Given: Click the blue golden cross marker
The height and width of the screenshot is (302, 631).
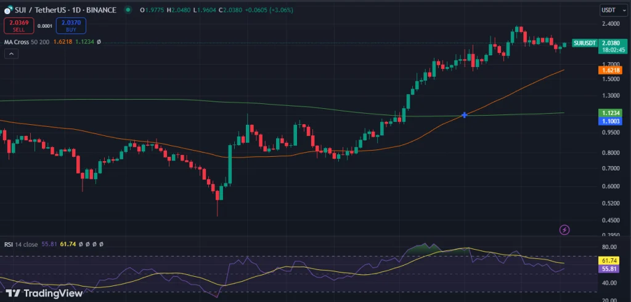Looking at the screenshot, I should click(x=464, y=115).
